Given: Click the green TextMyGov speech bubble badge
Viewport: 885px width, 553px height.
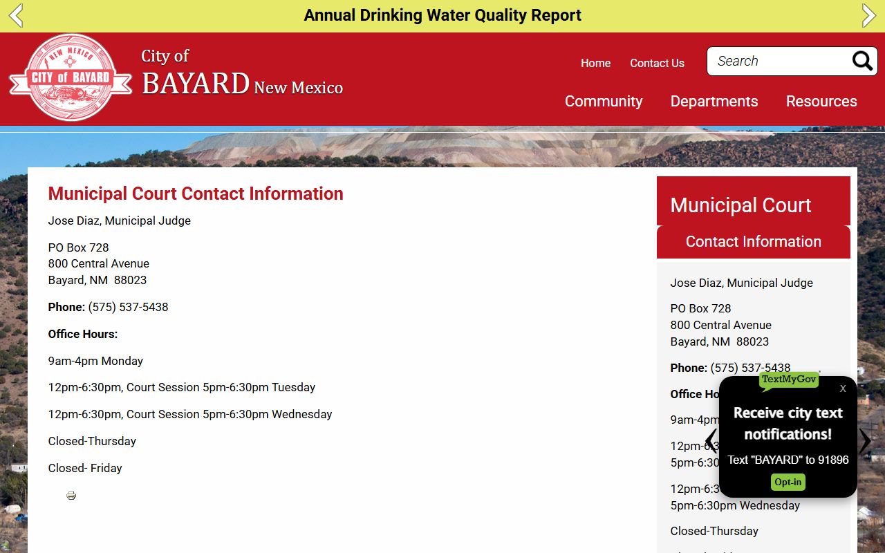Looking at the screenshot, I should [x=789, y=380].
